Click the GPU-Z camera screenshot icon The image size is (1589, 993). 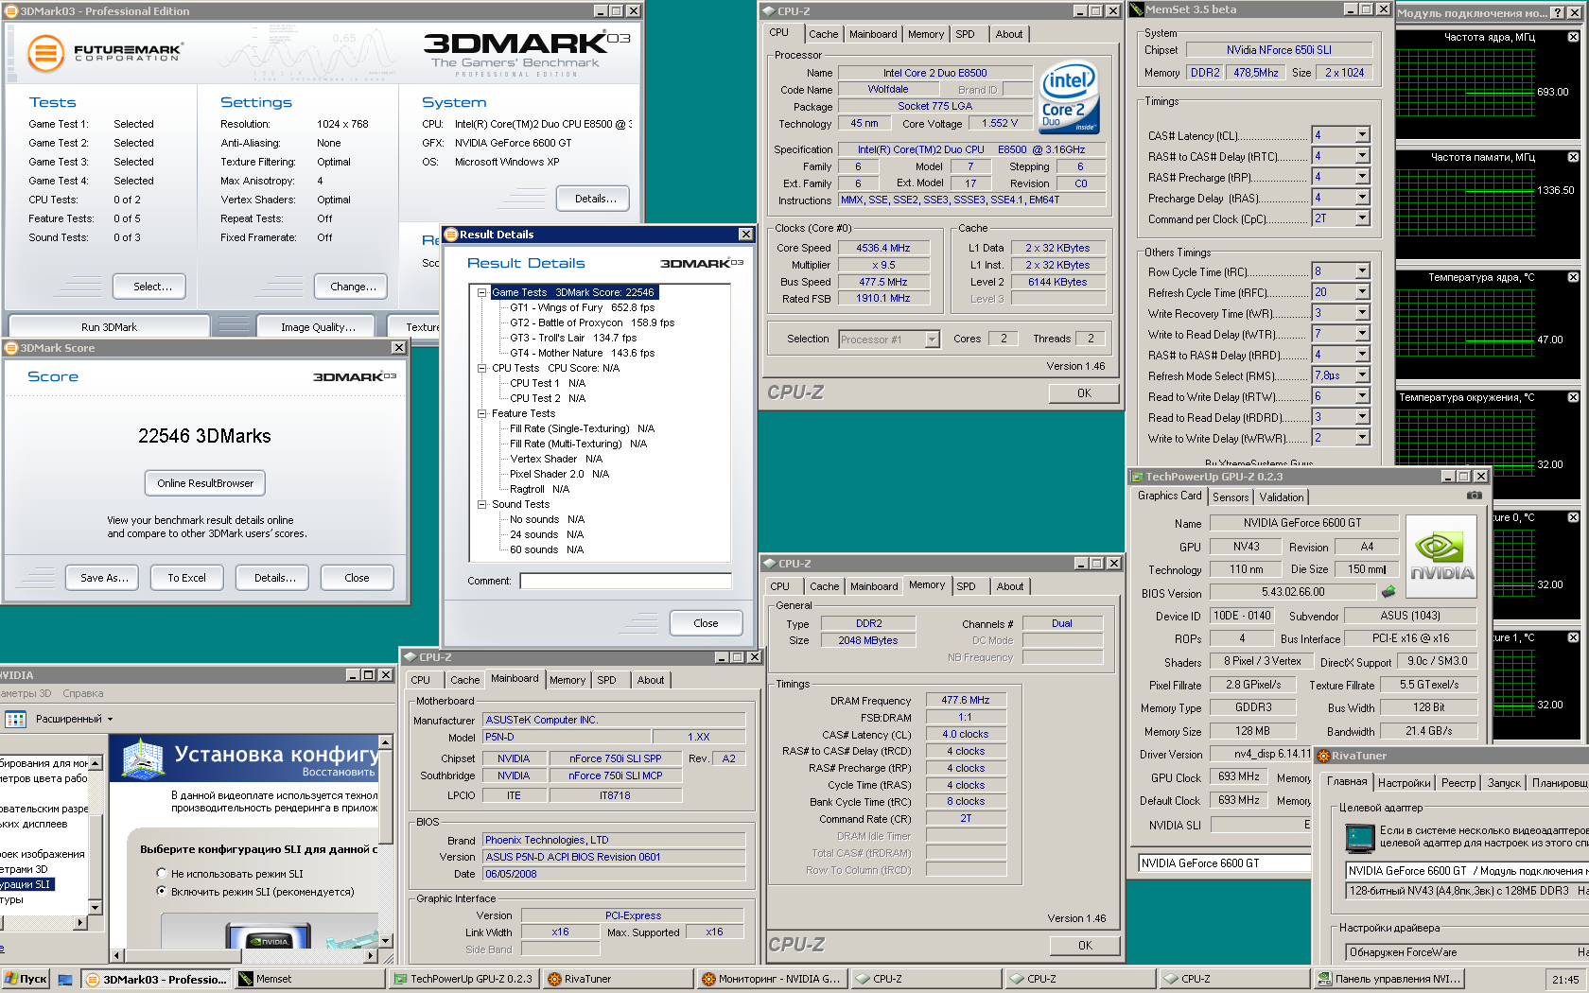(1474, 495)
